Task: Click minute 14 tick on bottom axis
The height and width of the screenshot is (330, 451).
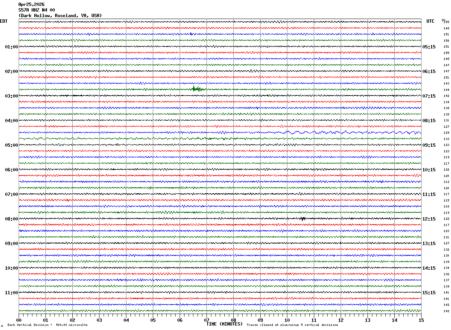Action: pyautogui.click(x=394, y=320)
